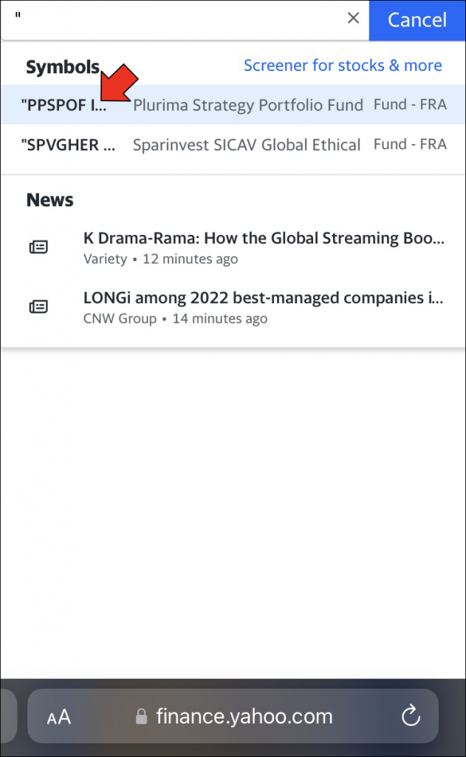Screen dimensions: 466x757
Task: Tap the Fund - FRA label for Plurima fund
Action: click(x=410, y=104)
